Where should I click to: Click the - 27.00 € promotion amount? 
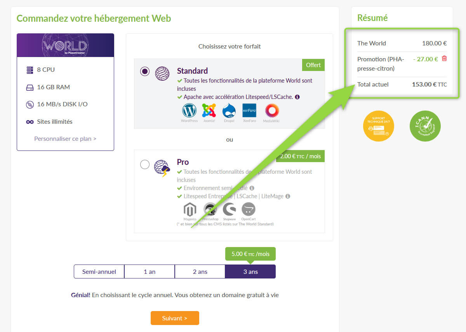tap(426, 59)
